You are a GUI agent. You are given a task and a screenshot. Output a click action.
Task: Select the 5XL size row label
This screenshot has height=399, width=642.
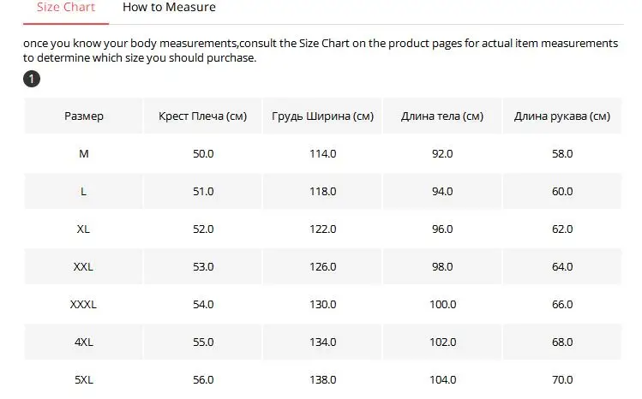point(83,379)
